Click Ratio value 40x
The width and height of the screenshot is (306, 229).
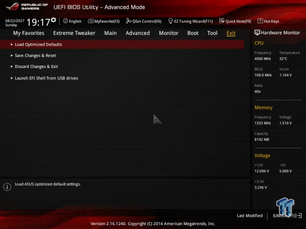click(258, 91)
